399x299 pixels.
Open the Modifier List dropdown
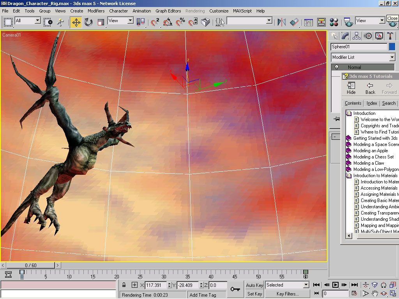392,57
